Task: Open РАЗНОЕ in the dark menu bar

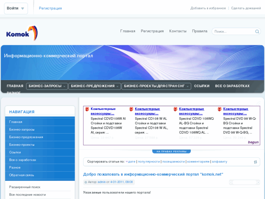Action: tap(13, 93)
